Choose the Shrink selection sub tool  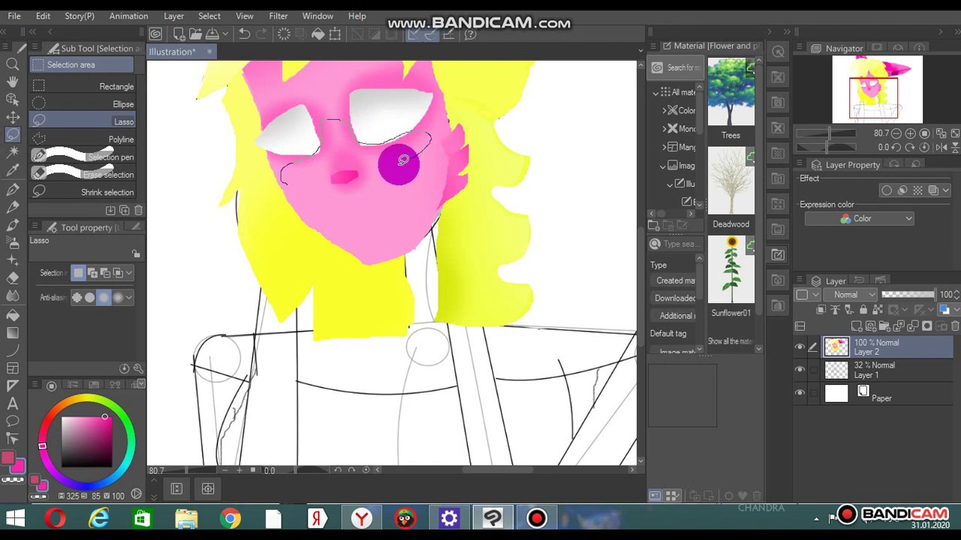[83, 192]
